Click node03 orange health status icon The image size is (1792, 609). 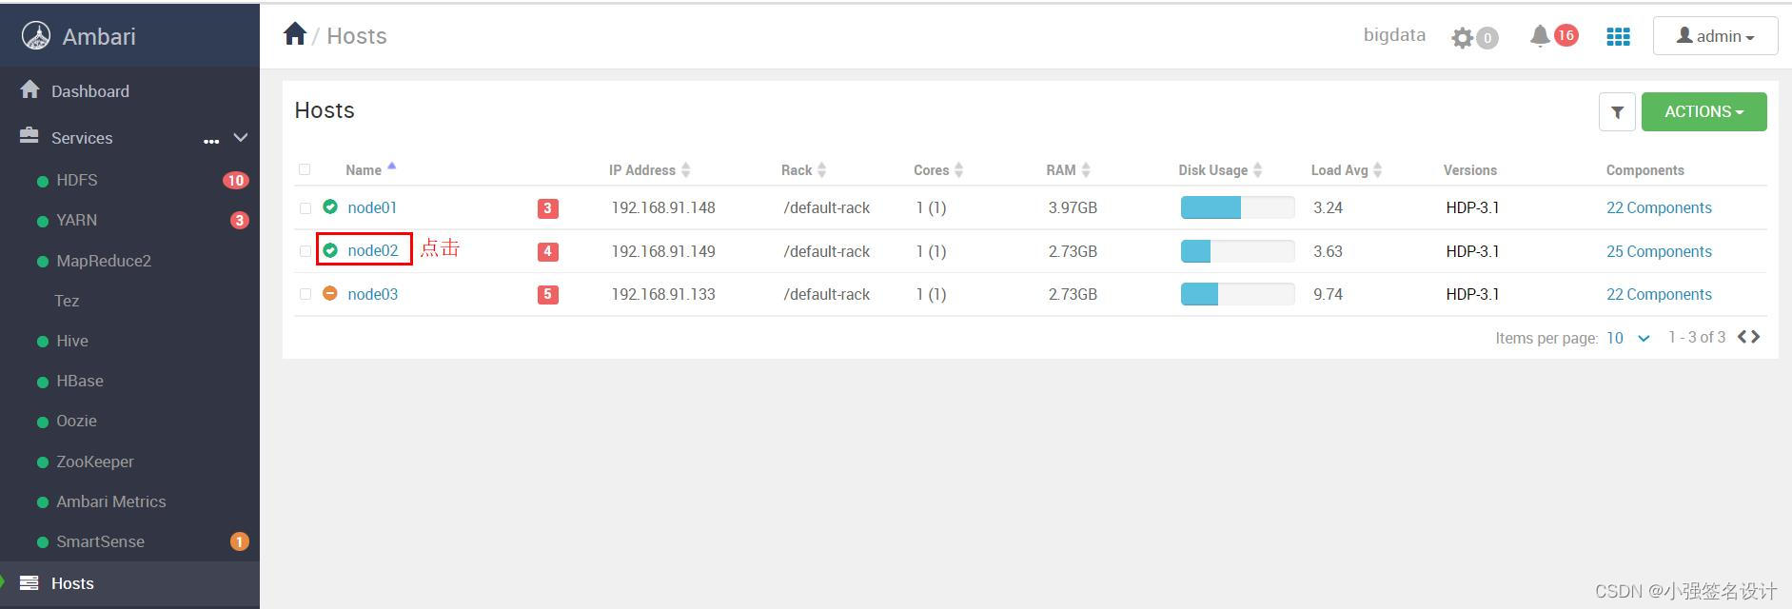330,293
